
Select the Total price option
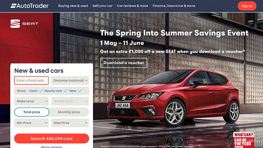click(x=32, y=112)
